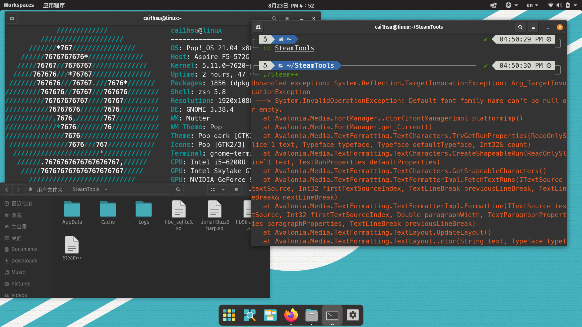The image size is (582, 327).
Task: Click the clock icon on the 04:50:30 timestamp badge
Action: click(x=550, y=65)
